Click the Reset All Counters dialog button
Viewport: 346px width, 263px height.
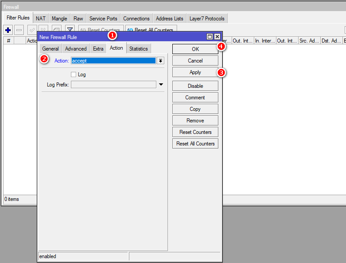click(195, 144)
